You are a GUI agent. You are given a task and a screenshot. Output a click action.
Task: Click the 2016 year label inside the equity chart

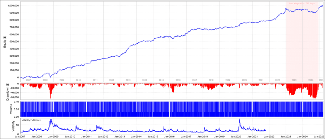click(x=178, y=80)
